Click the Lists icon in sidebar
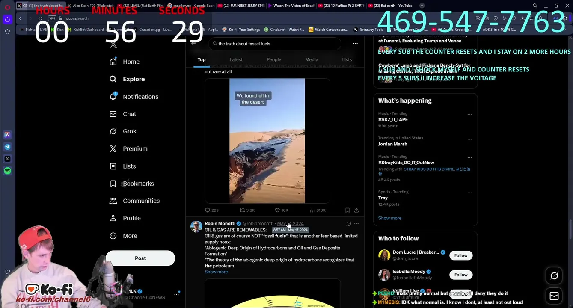 point(113,166)
